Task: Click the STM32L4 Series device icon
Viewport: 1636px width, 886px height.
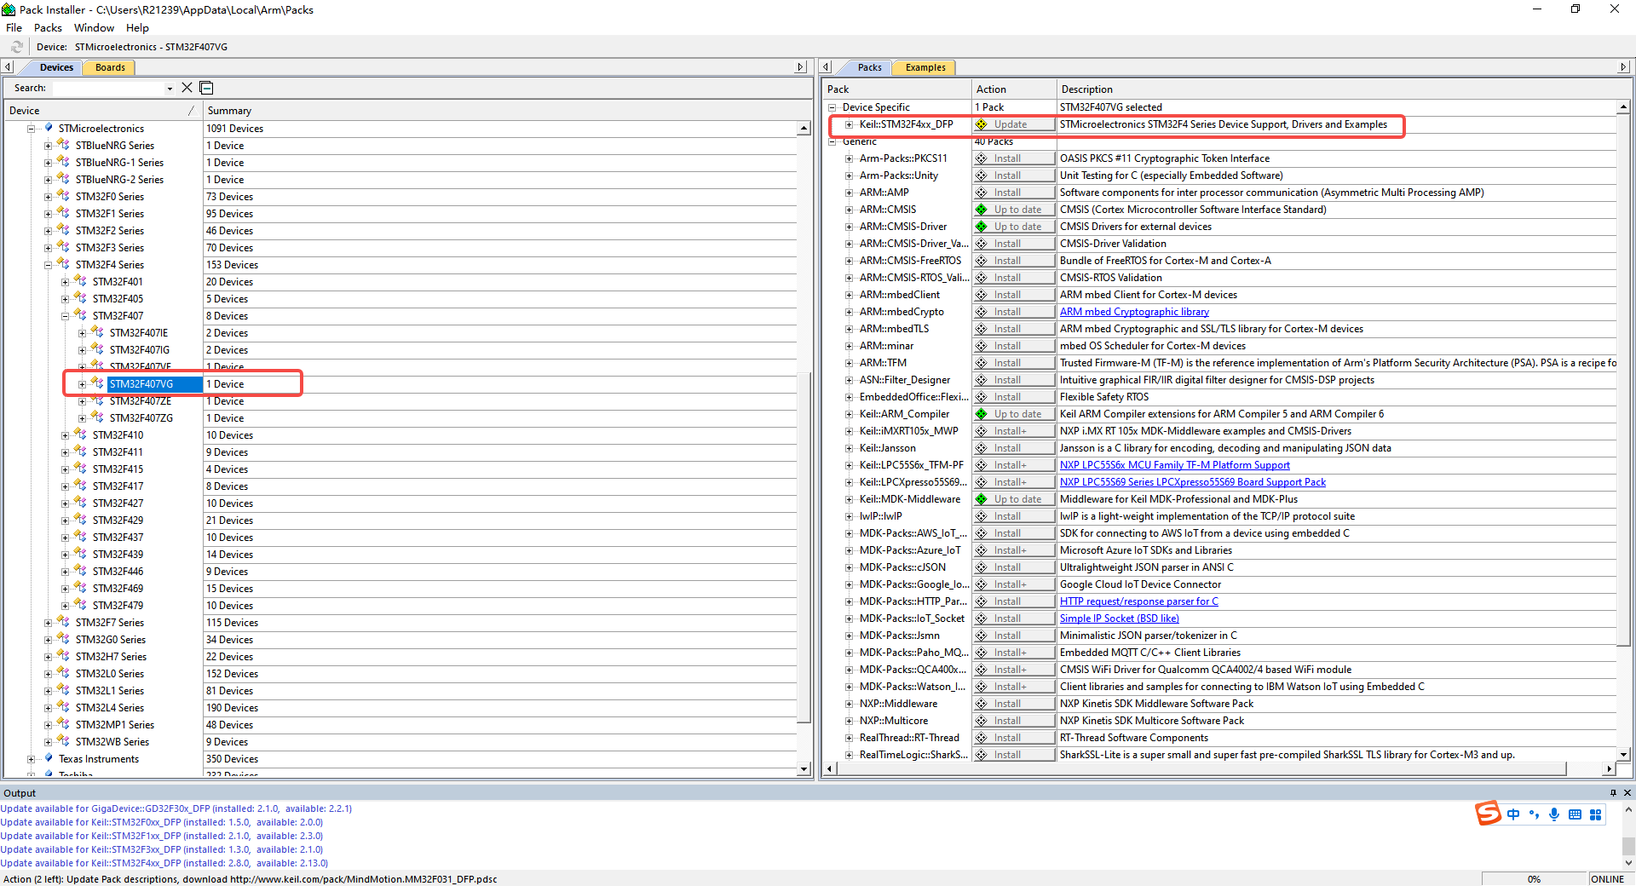Action: coord(63,707)
